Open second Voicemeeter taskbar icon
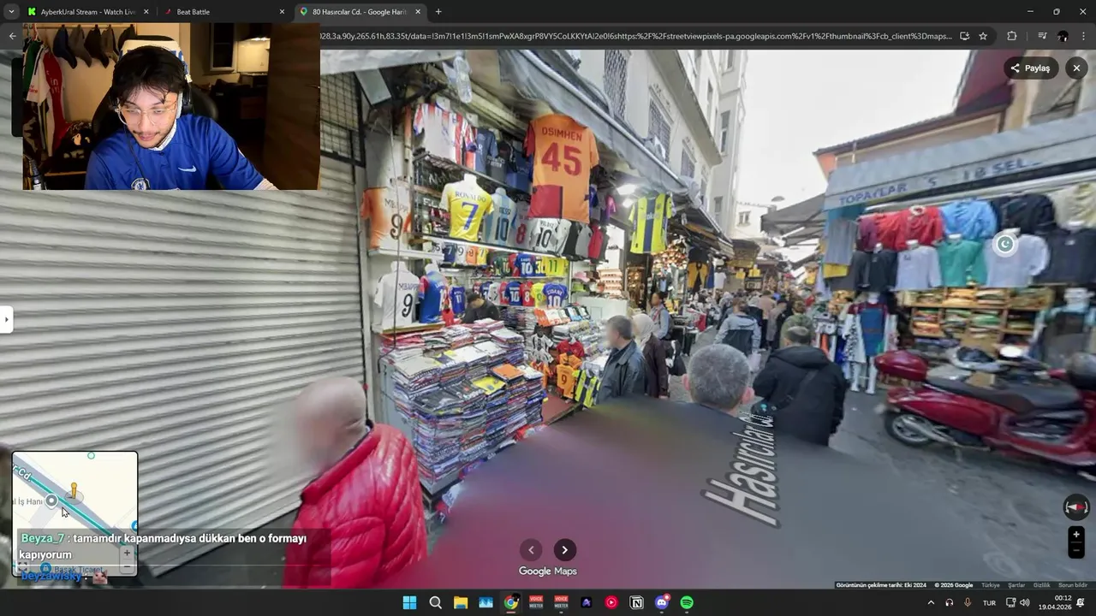The image size is (1096, 616). coord(561,602)
